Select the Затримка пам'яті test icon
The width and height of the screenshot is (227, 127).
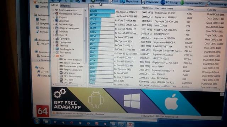61,69
